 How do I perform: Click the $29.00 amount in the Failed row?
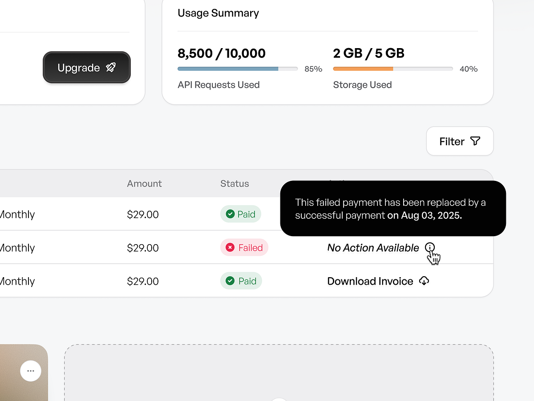click(143, 248)
